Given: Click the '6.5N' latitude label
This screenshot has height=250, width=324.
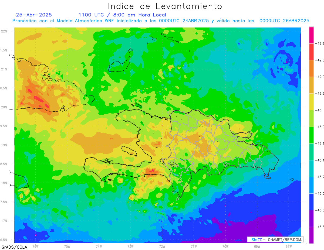Looking at the screenshot, I should tap(4, 240).
